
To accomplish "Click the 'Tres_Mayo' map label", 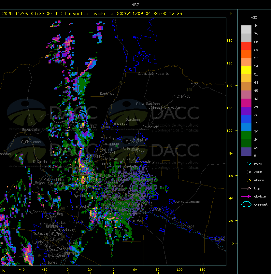I will [x=107, y=138].
